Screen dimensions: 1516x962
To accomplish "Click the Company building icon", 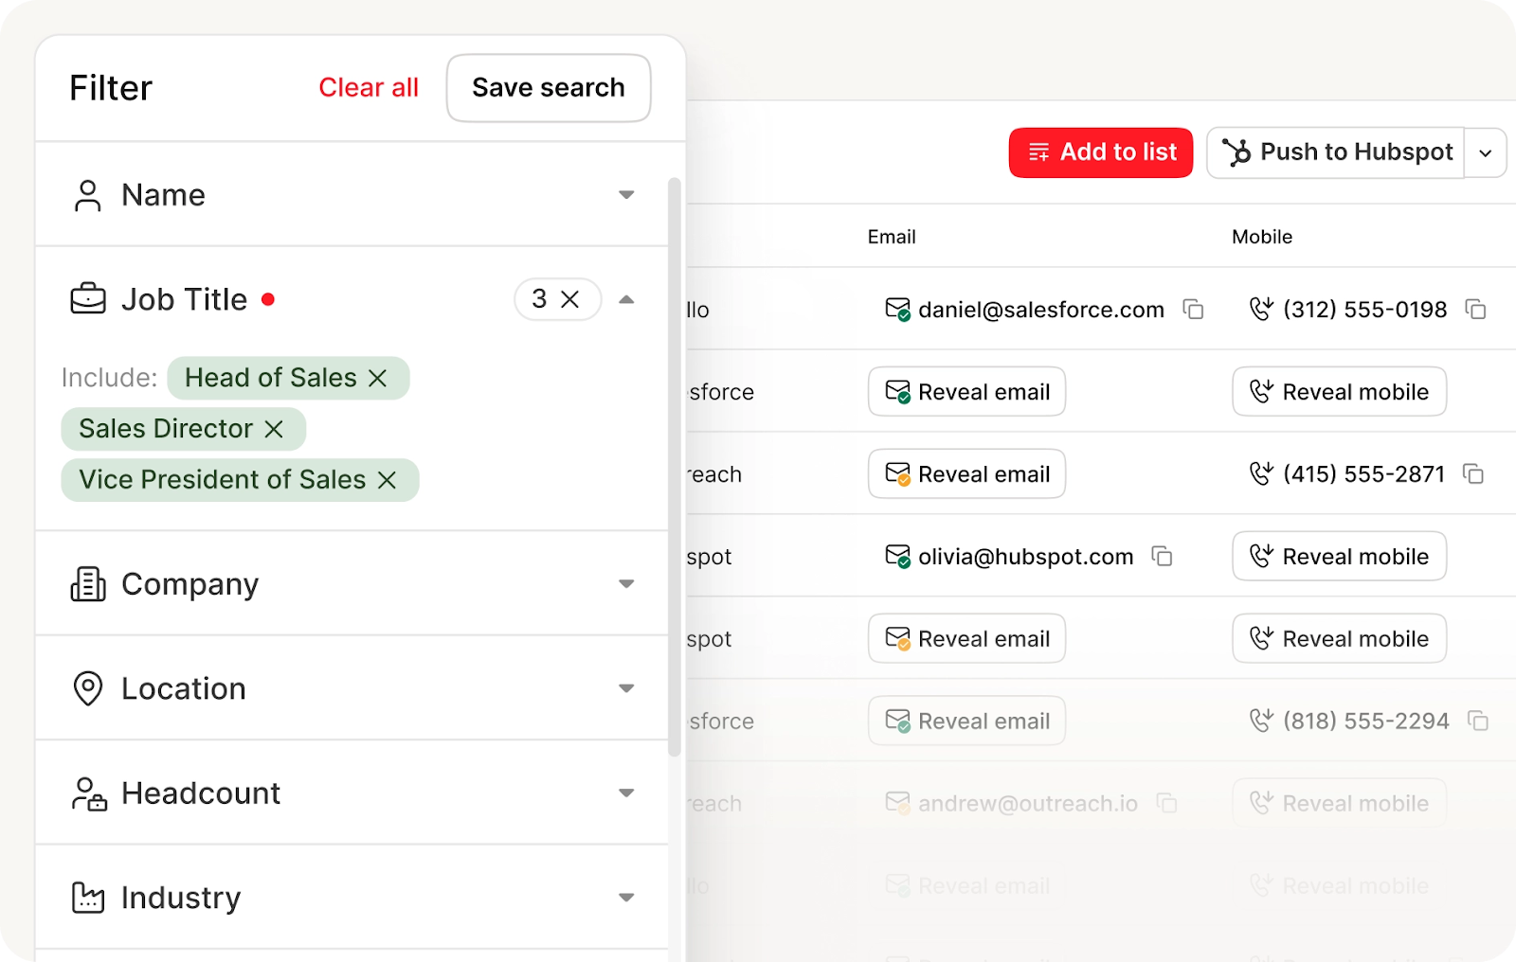I will coord(88,584).
